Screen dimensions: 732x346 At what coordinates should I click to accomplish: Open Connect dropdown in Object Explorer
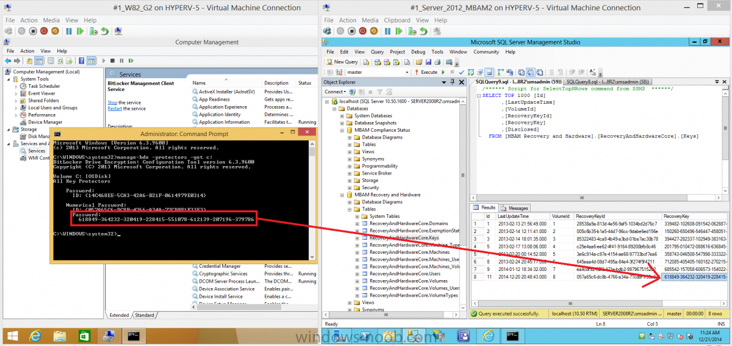coord(335,92)
